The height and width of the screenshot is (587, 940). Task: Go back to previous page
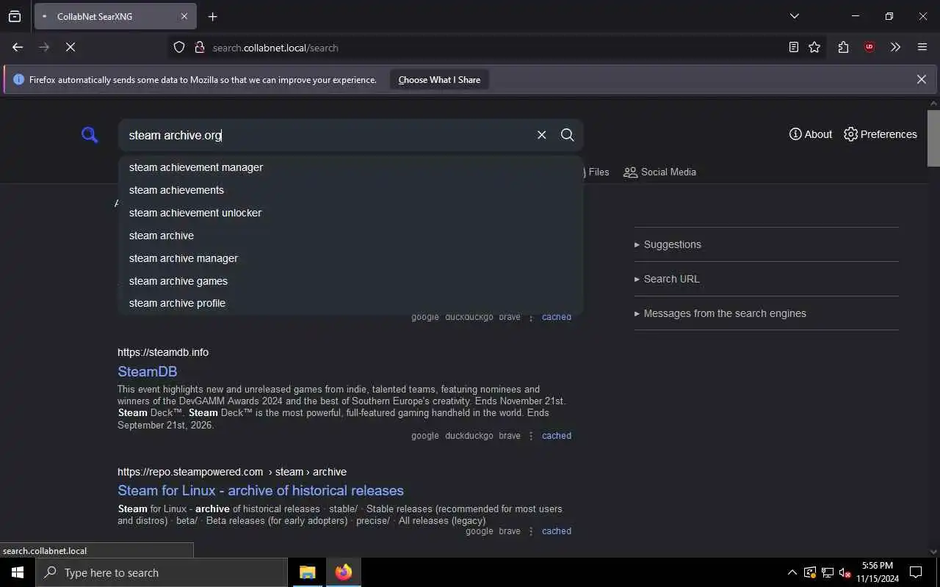click(x=18, y=47)
